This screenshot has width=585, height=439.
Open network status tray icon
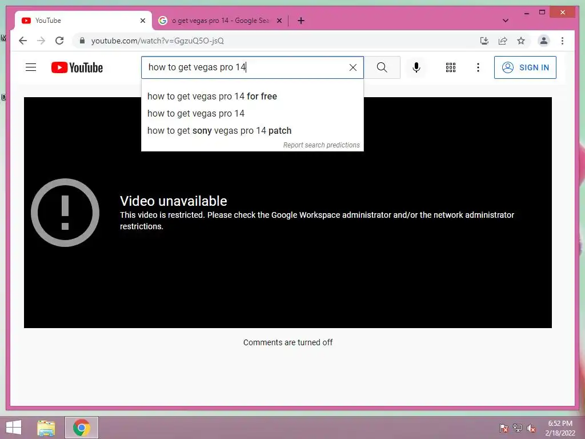[518, 428]
